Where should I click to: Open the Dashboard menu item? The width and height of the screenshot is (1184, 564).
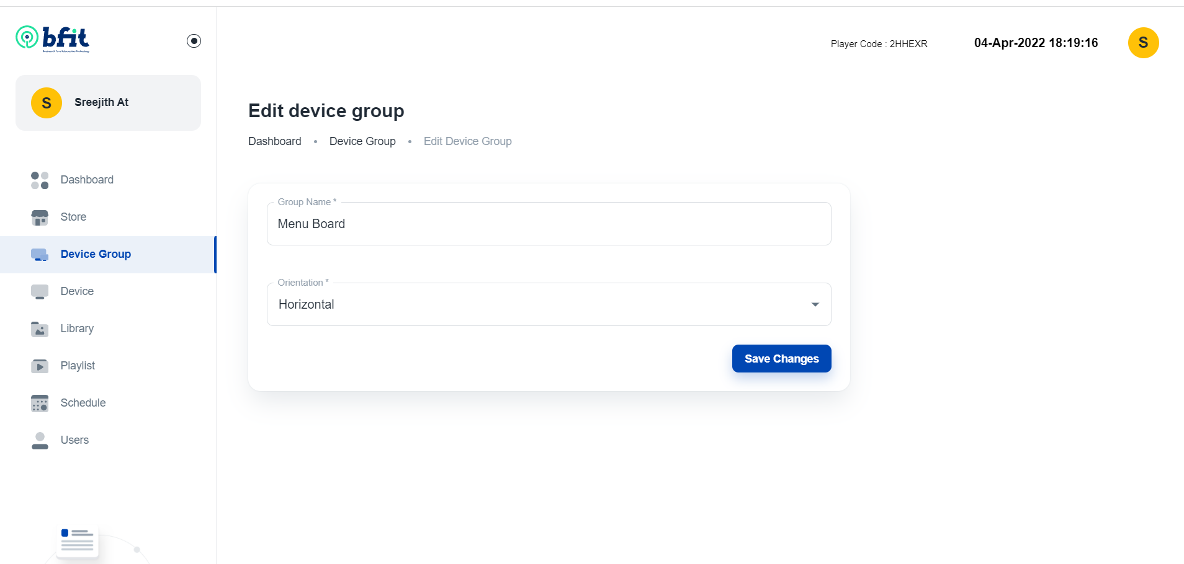108,180
